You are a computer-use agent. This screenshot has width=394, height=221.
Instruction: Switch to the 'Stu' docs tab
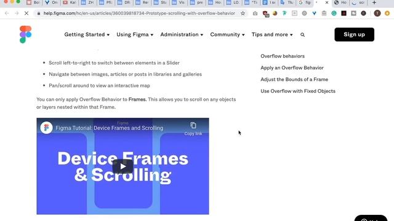pyautogui.click(x=160, y=2)
